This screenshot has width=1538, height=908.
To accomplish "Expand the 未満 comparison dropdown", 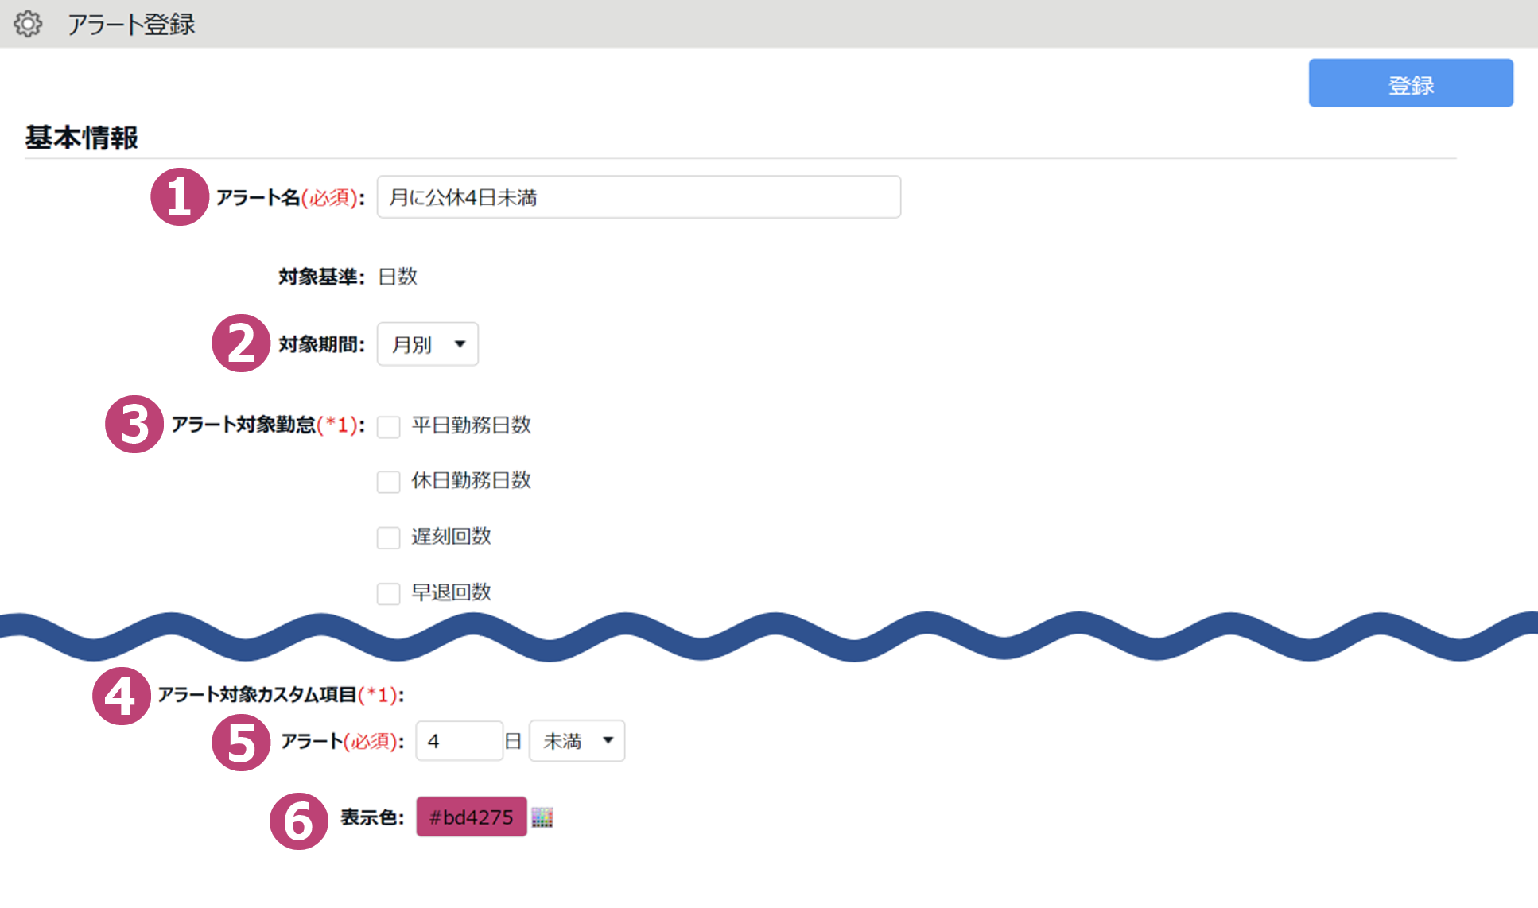I will (577, 741).
